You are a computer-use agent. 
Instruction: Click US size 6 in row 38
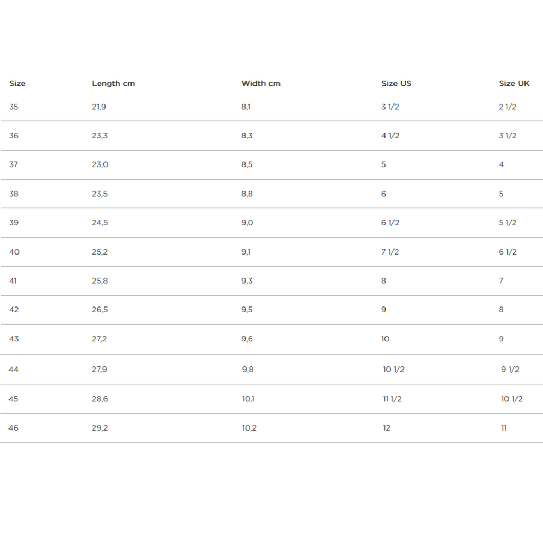(x=383, y=194)
